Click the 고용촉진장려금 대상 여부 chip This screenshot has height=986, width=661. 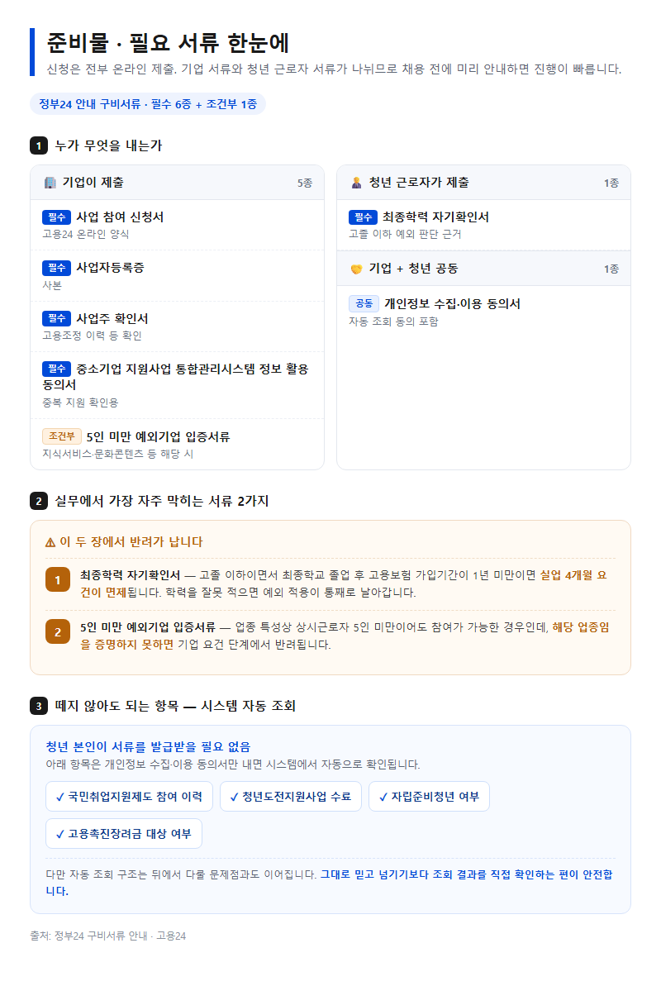click(x=124, y=834)
